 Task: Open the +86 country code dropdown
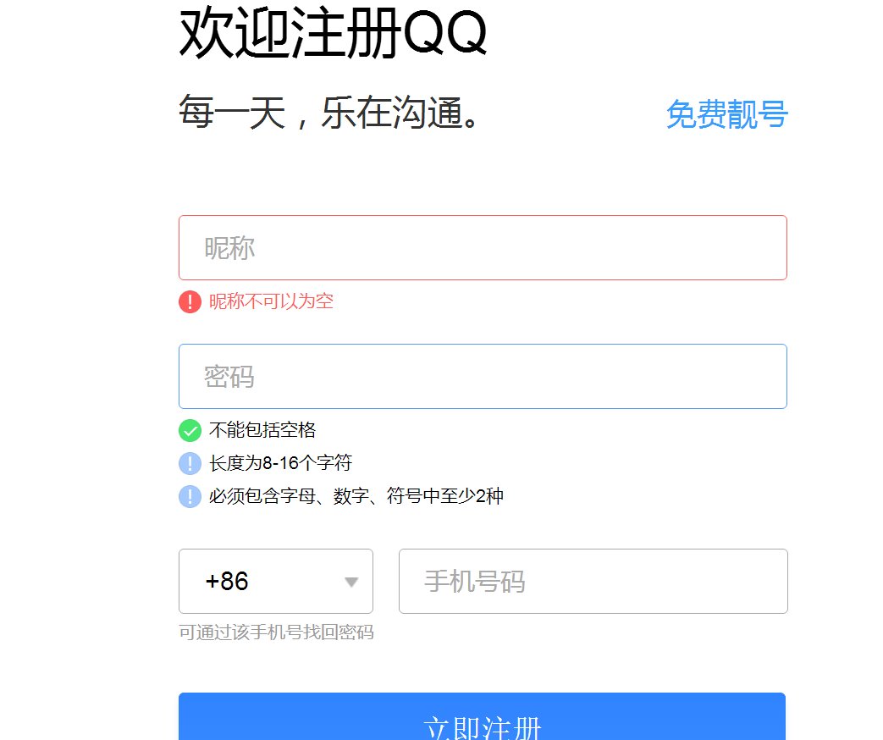[276, 581]
